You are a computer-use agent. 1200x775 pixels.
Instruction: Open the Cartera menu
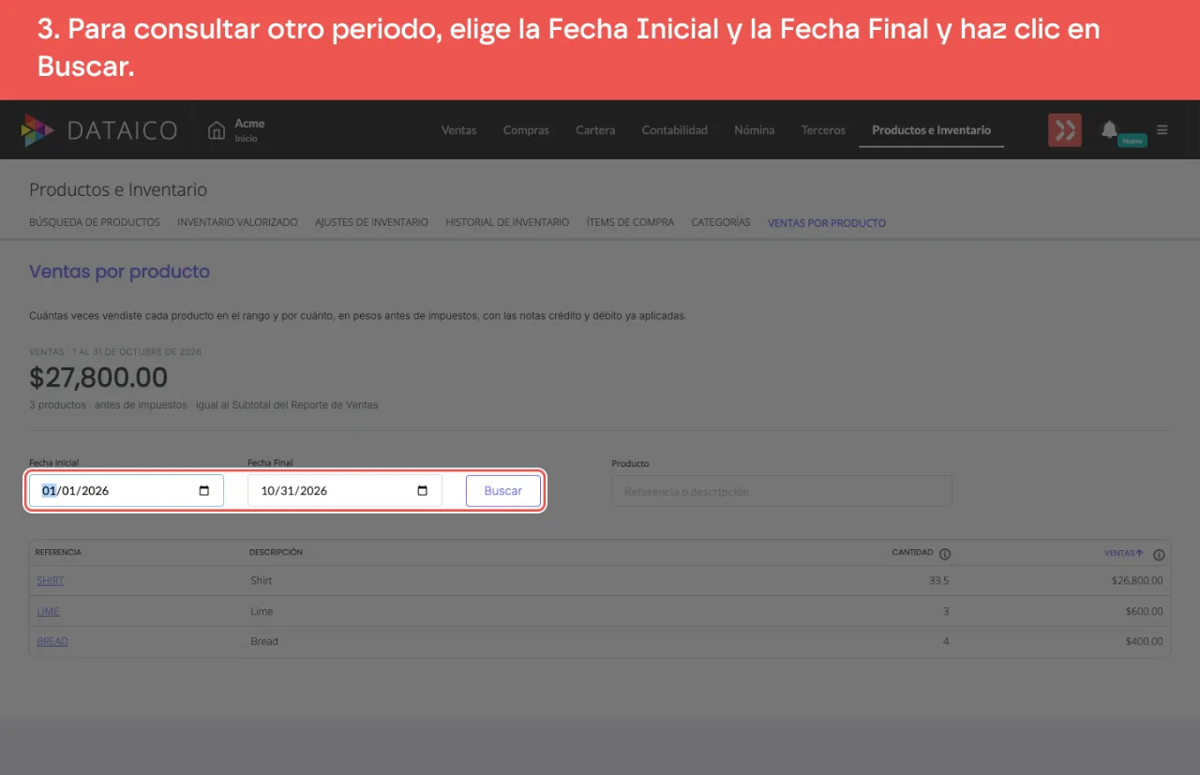[x=595, y=130]
